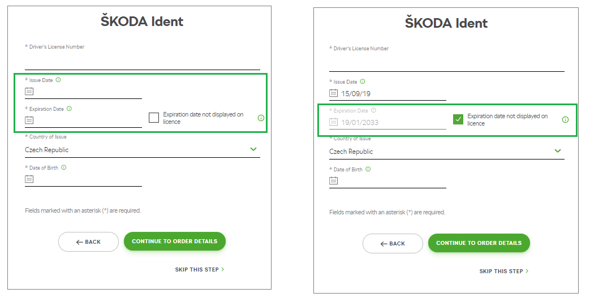Open Issue Date calendar icon in left form
Viewport: 590px width, 306px height.
pyautogui.click(x=29, y=92)
